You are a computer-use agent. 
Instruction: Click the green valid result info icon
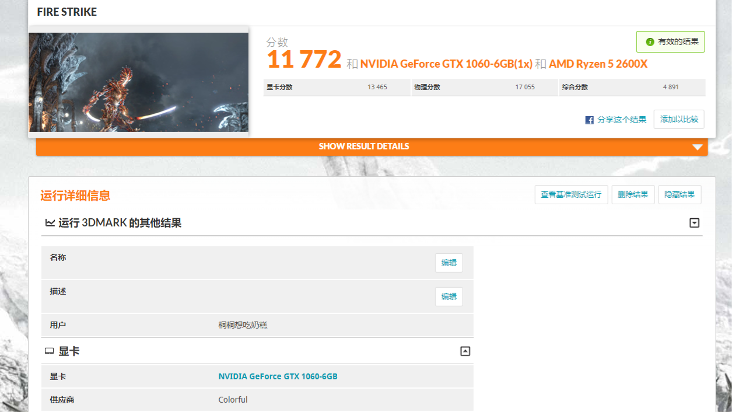650,42
